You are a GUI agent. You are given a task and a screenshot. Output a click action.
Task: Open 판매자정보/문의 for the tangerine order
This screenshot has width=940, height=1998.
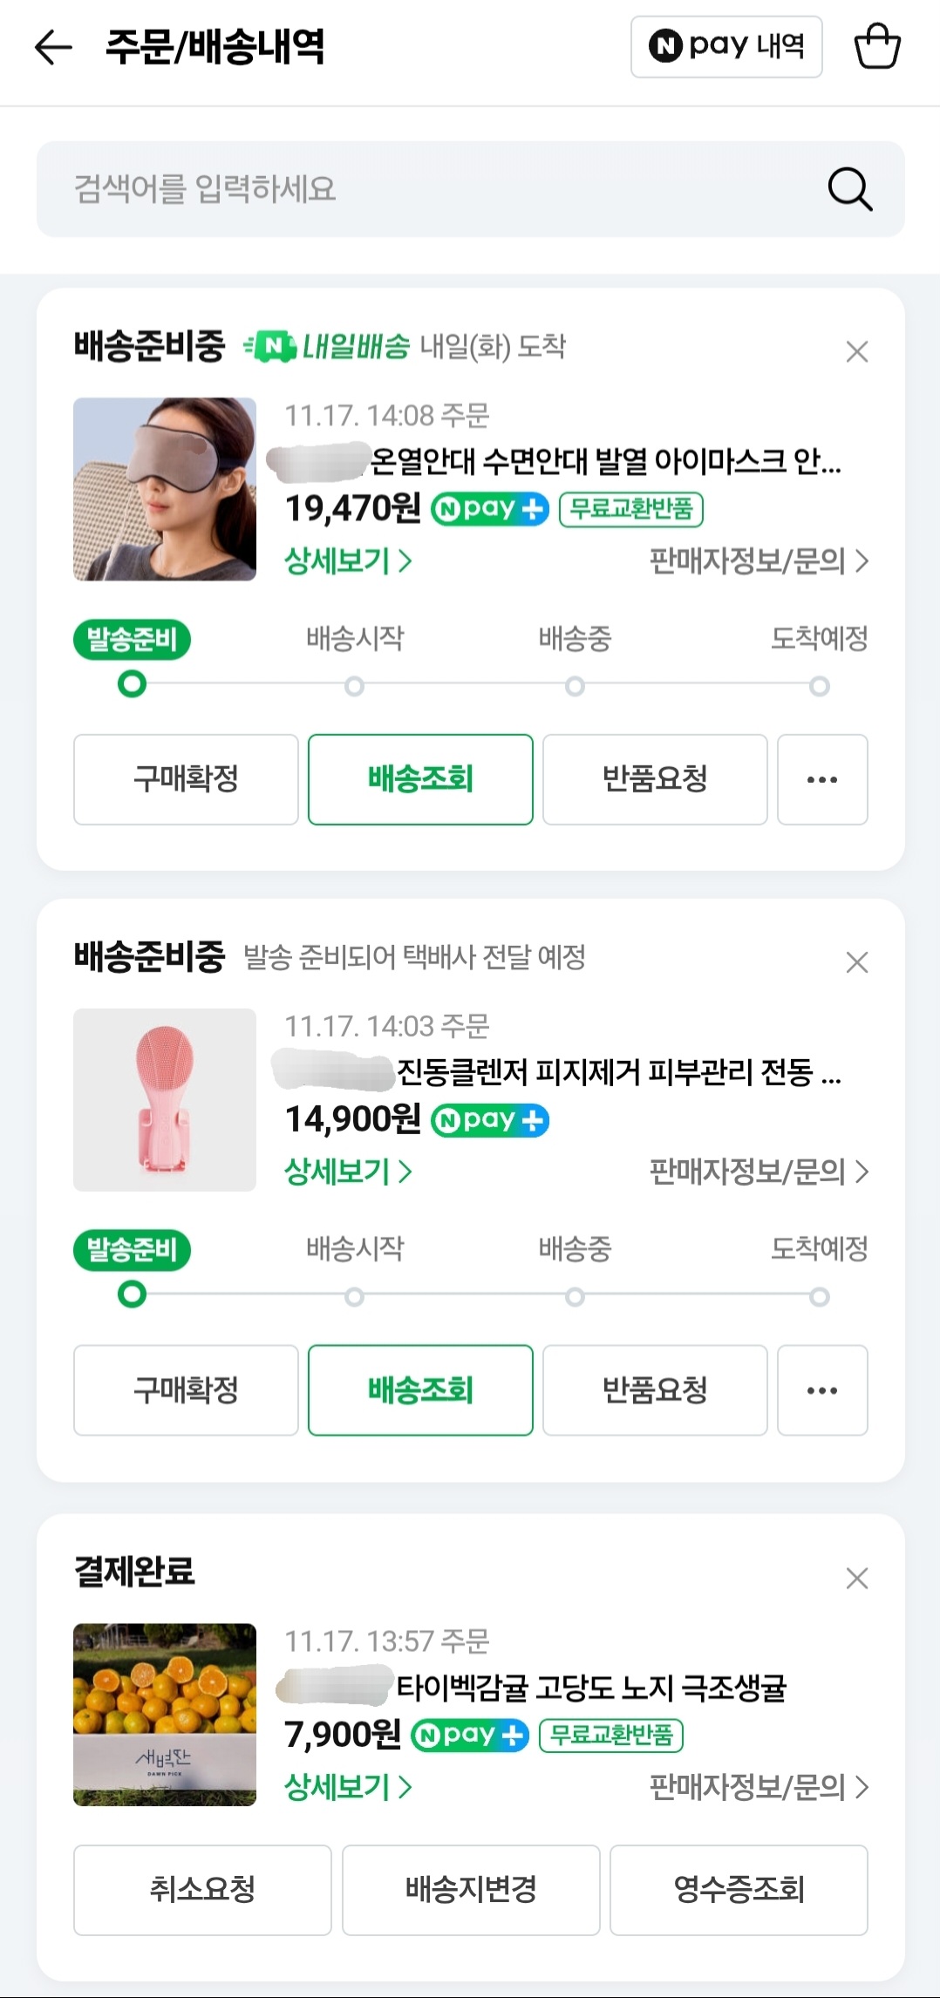pos(759,1787)
